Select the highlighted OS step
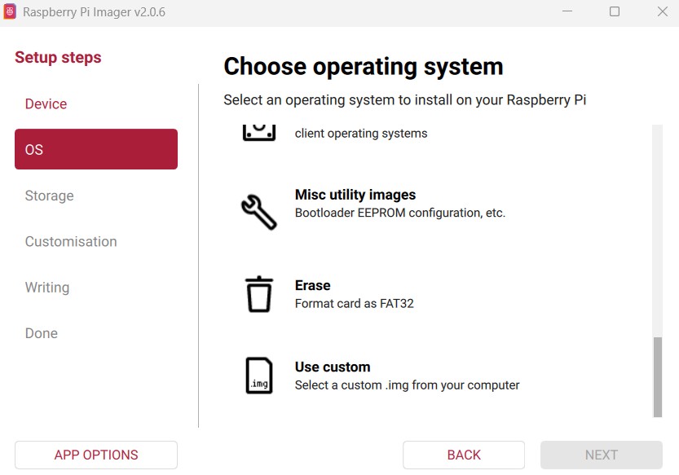Screen dimensions: 679x475 click(x=95, y=150)
